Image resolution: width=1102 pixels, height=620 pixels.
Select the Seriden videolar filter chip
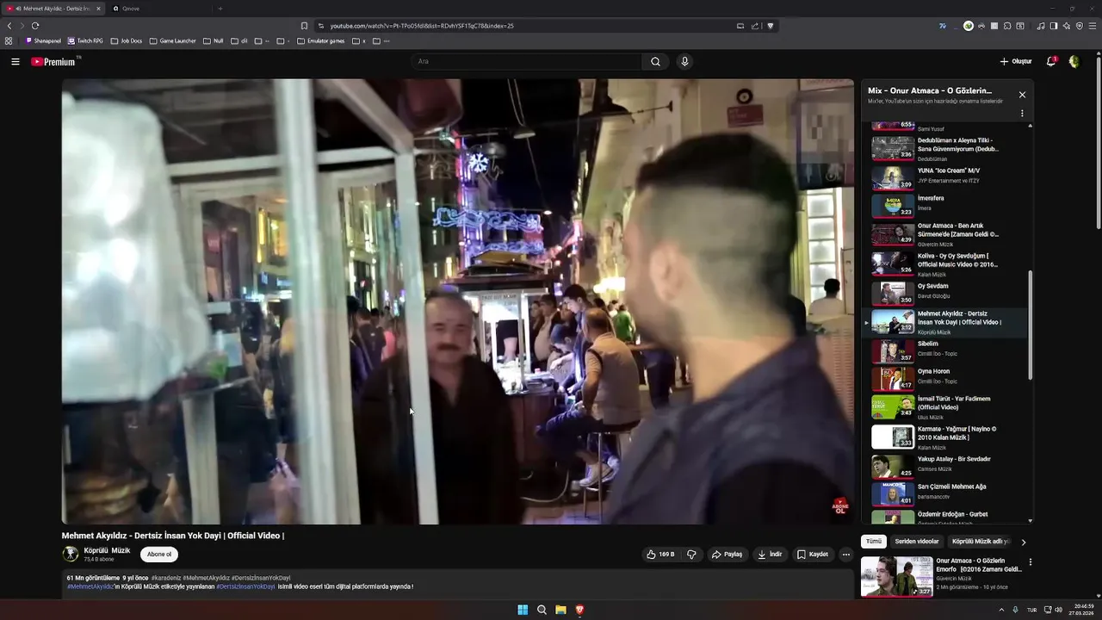click(917, 542)
